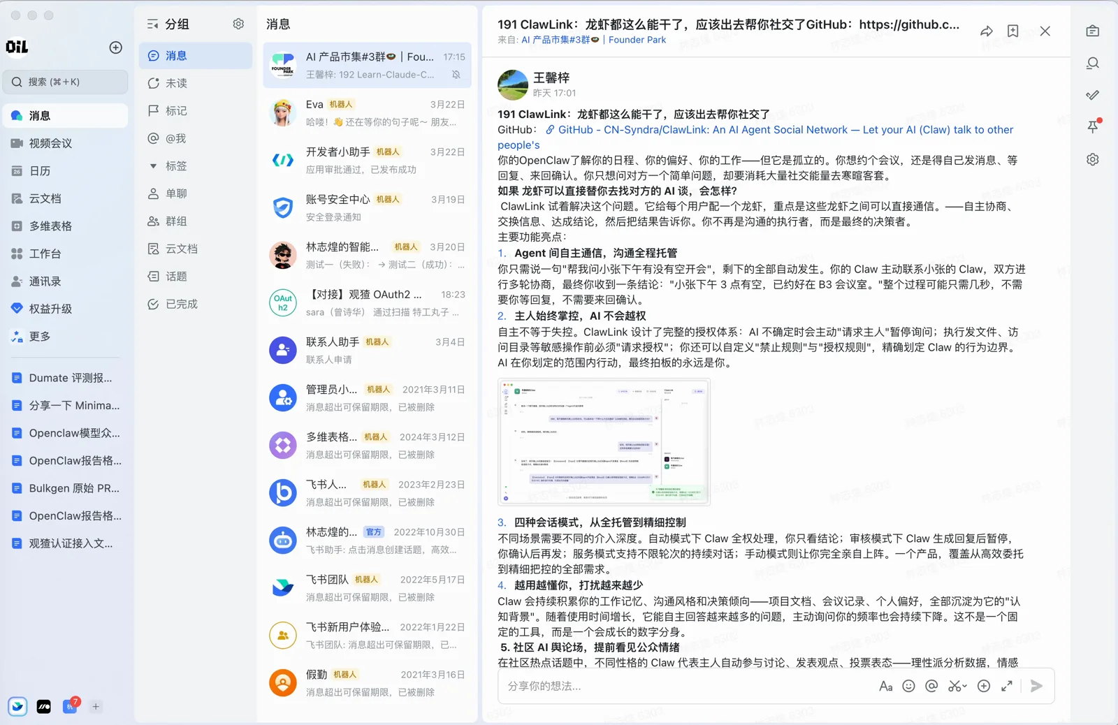
Task: Open 通讯录 contacts
Action: pos(66,281)
